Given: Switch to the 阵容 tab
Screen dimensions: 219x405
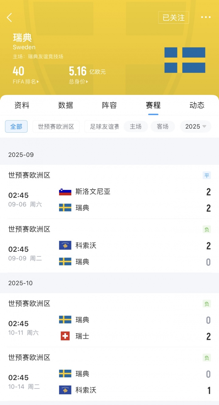Looking at the screenshot, I should (x=109, y=105).
